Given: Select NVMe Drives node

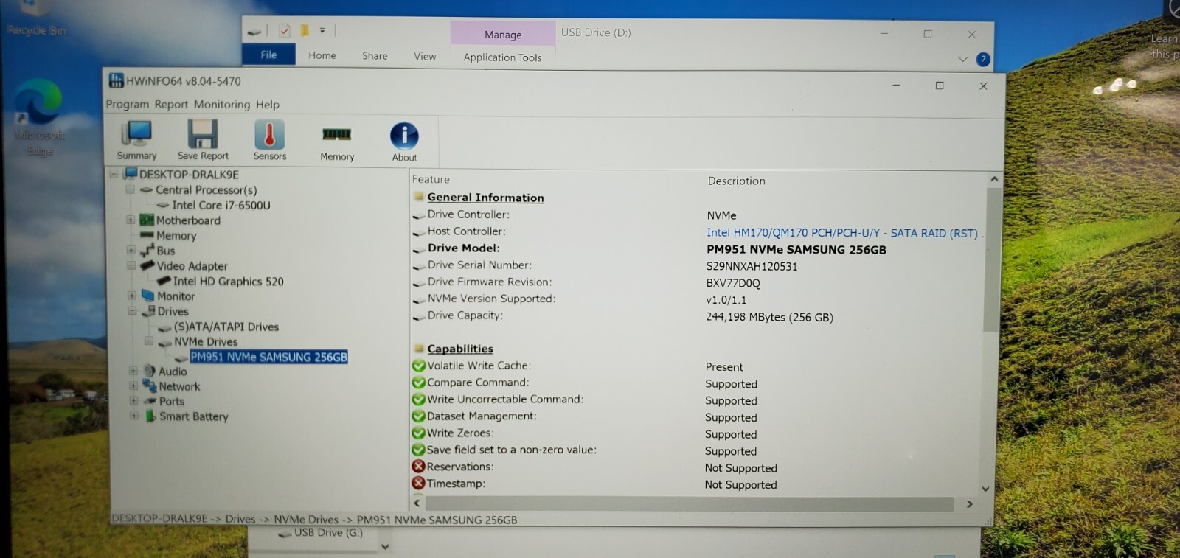Looking at the screenshot, I should tap(206, 342).
